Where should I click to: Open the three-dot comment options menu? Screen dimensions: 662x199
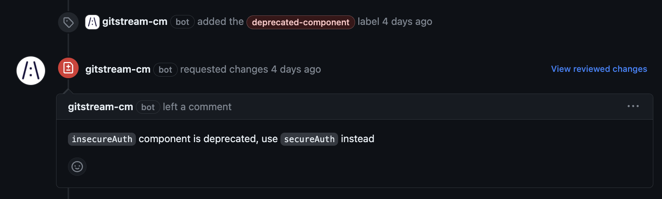tap(633, 106)
